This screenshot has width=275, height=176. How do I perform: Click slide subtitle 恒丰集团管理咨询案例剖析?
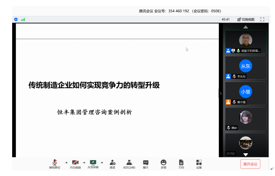[x=95, y=112]
